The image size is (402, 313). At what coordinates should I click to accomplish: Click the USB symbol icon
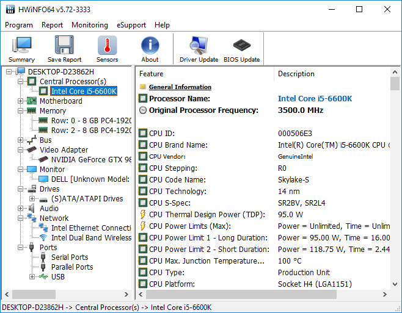pyautogui.click(x=43, y=276)
